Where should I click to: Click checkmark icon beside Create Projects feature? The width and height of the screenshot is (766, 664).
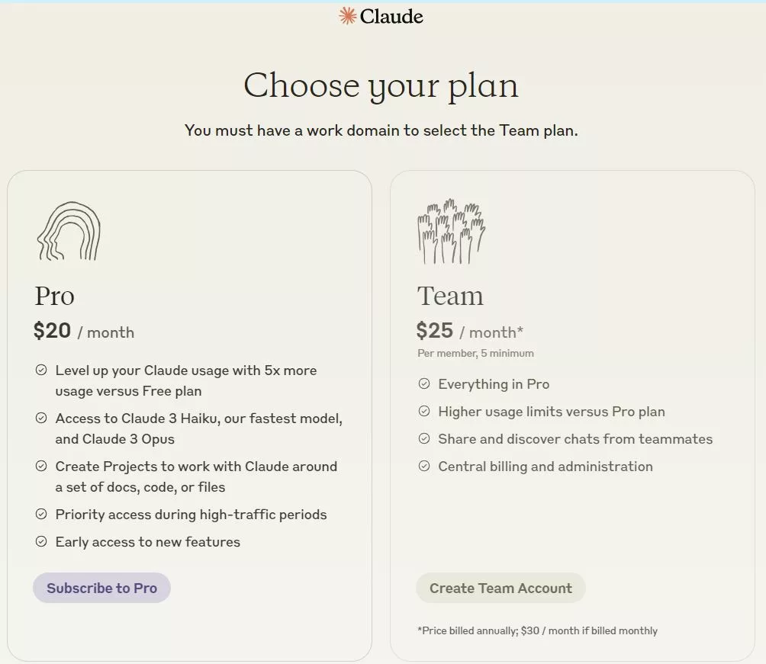[41, 466]
